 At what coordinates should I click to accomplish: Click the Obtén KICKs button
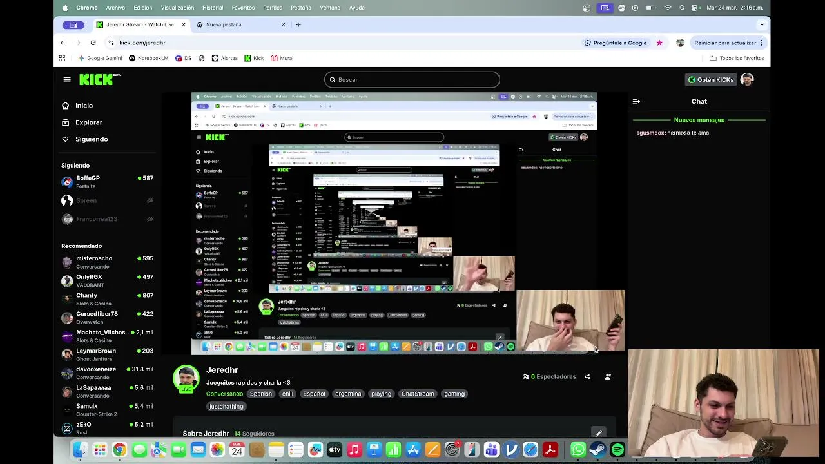pyautogui.click(x=711, y=80)
